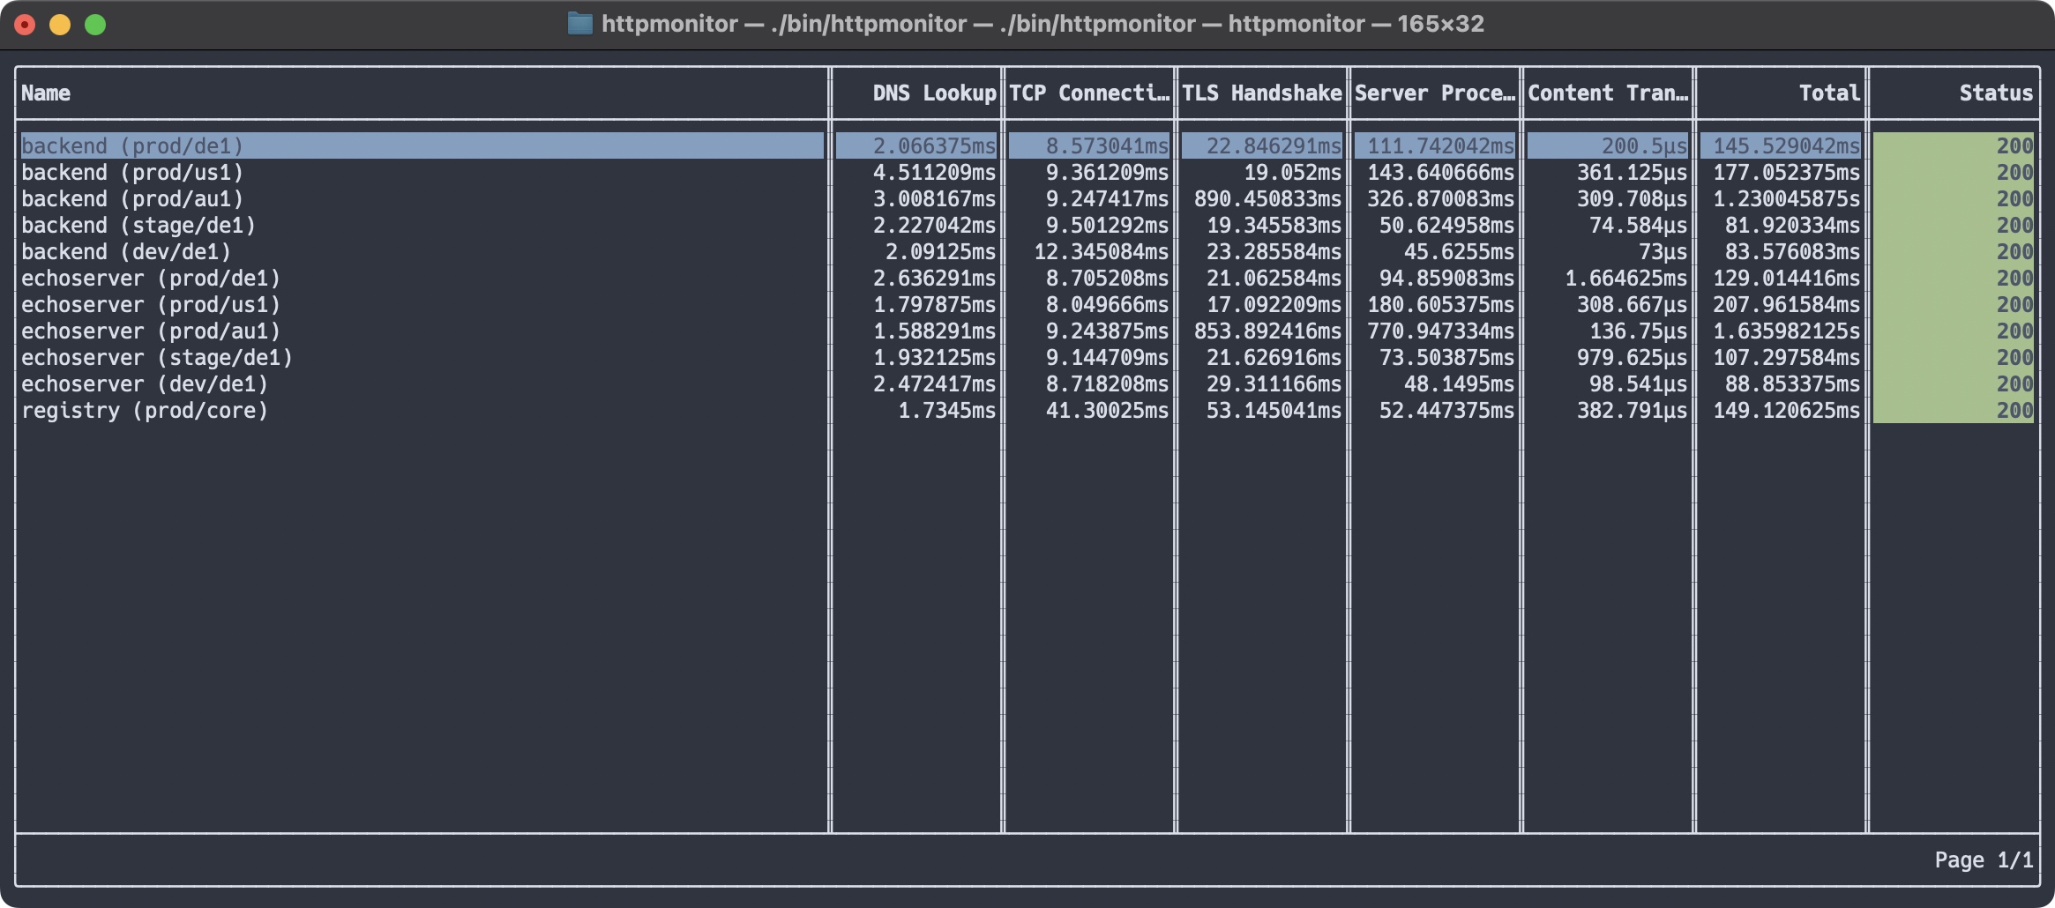
Task: Click the 200 status for echoserver (prod/au1)
Action: coord(2014,331)
